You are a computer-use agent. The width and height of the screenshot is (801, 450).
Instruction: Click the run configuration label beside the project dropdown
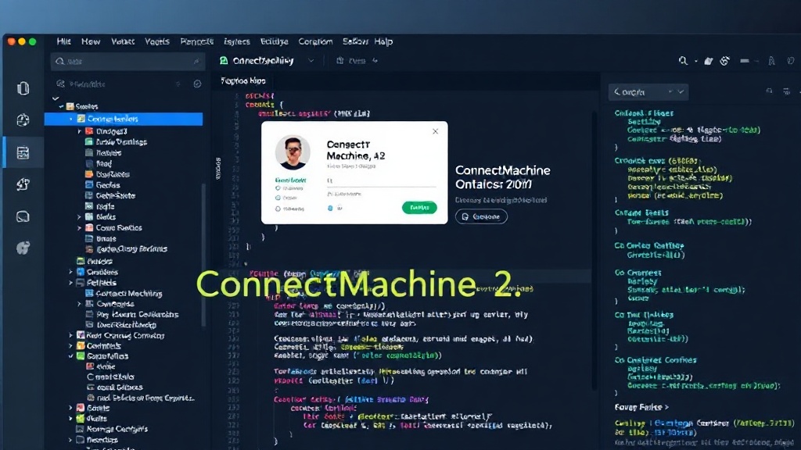pos(357,61)
